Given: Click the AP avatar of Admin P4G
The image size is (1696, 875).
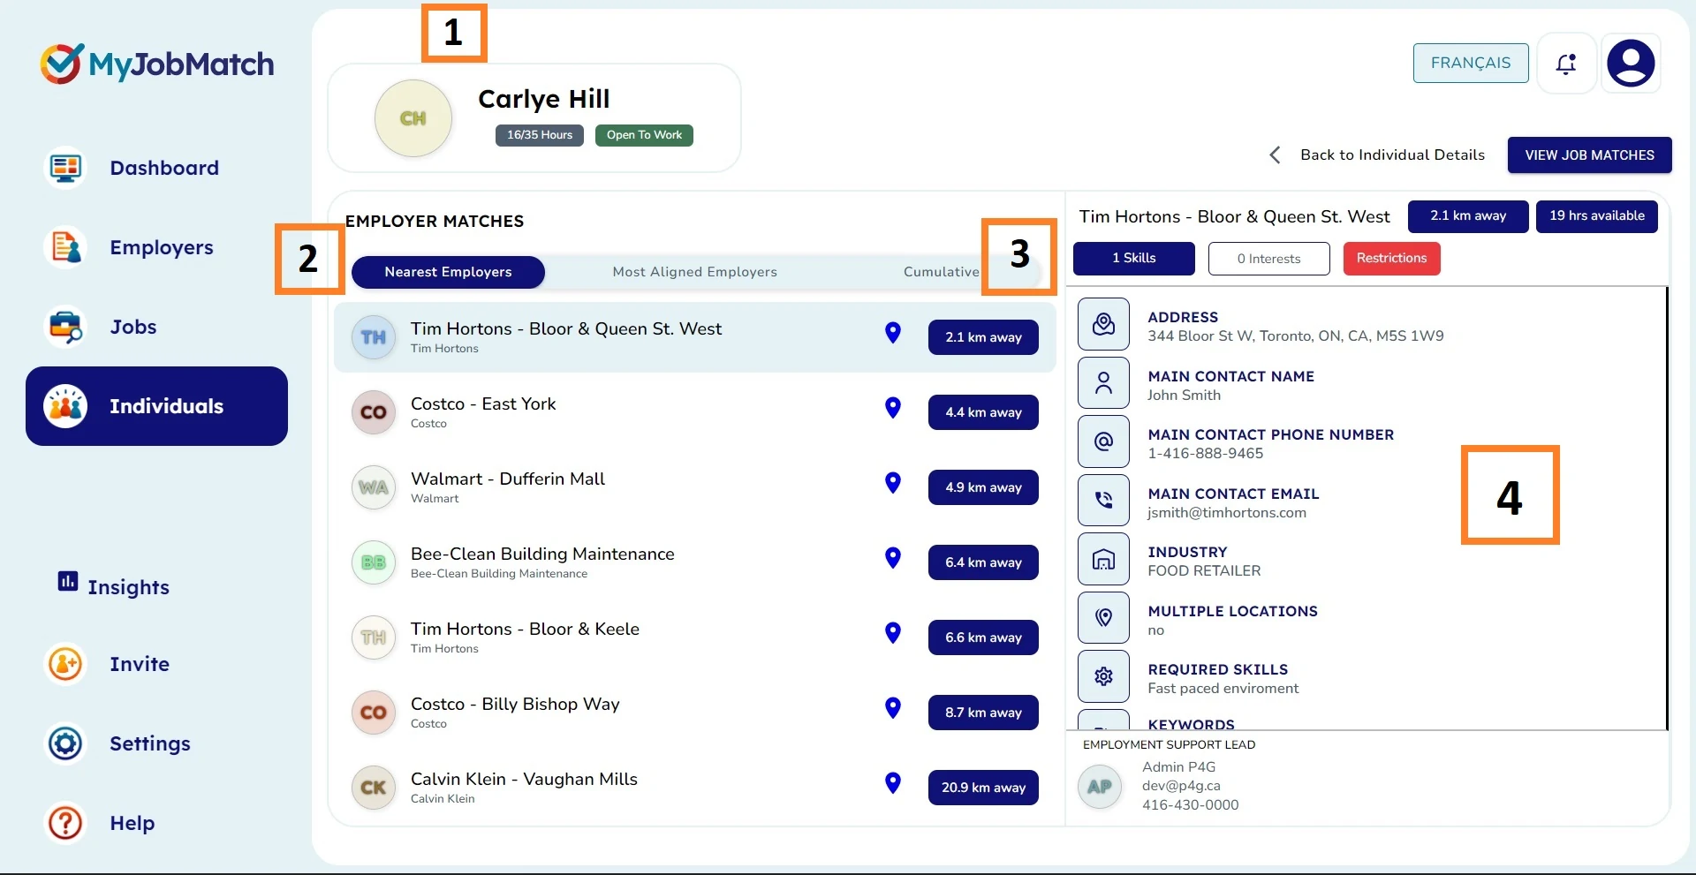Looking at the screenshot, I should 1100,787.
